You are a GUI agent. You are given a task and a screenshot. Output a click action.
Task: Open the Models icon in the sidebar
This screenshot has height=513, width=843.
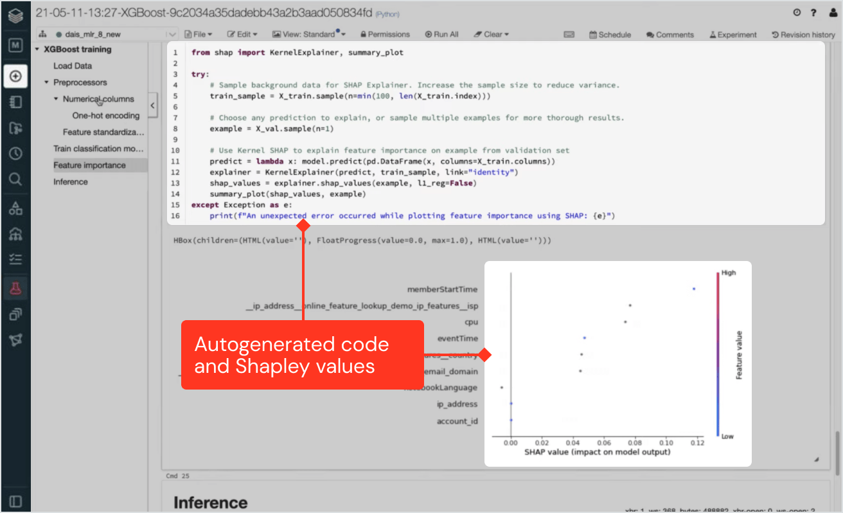pyautogui.click(x=16, y=340)
